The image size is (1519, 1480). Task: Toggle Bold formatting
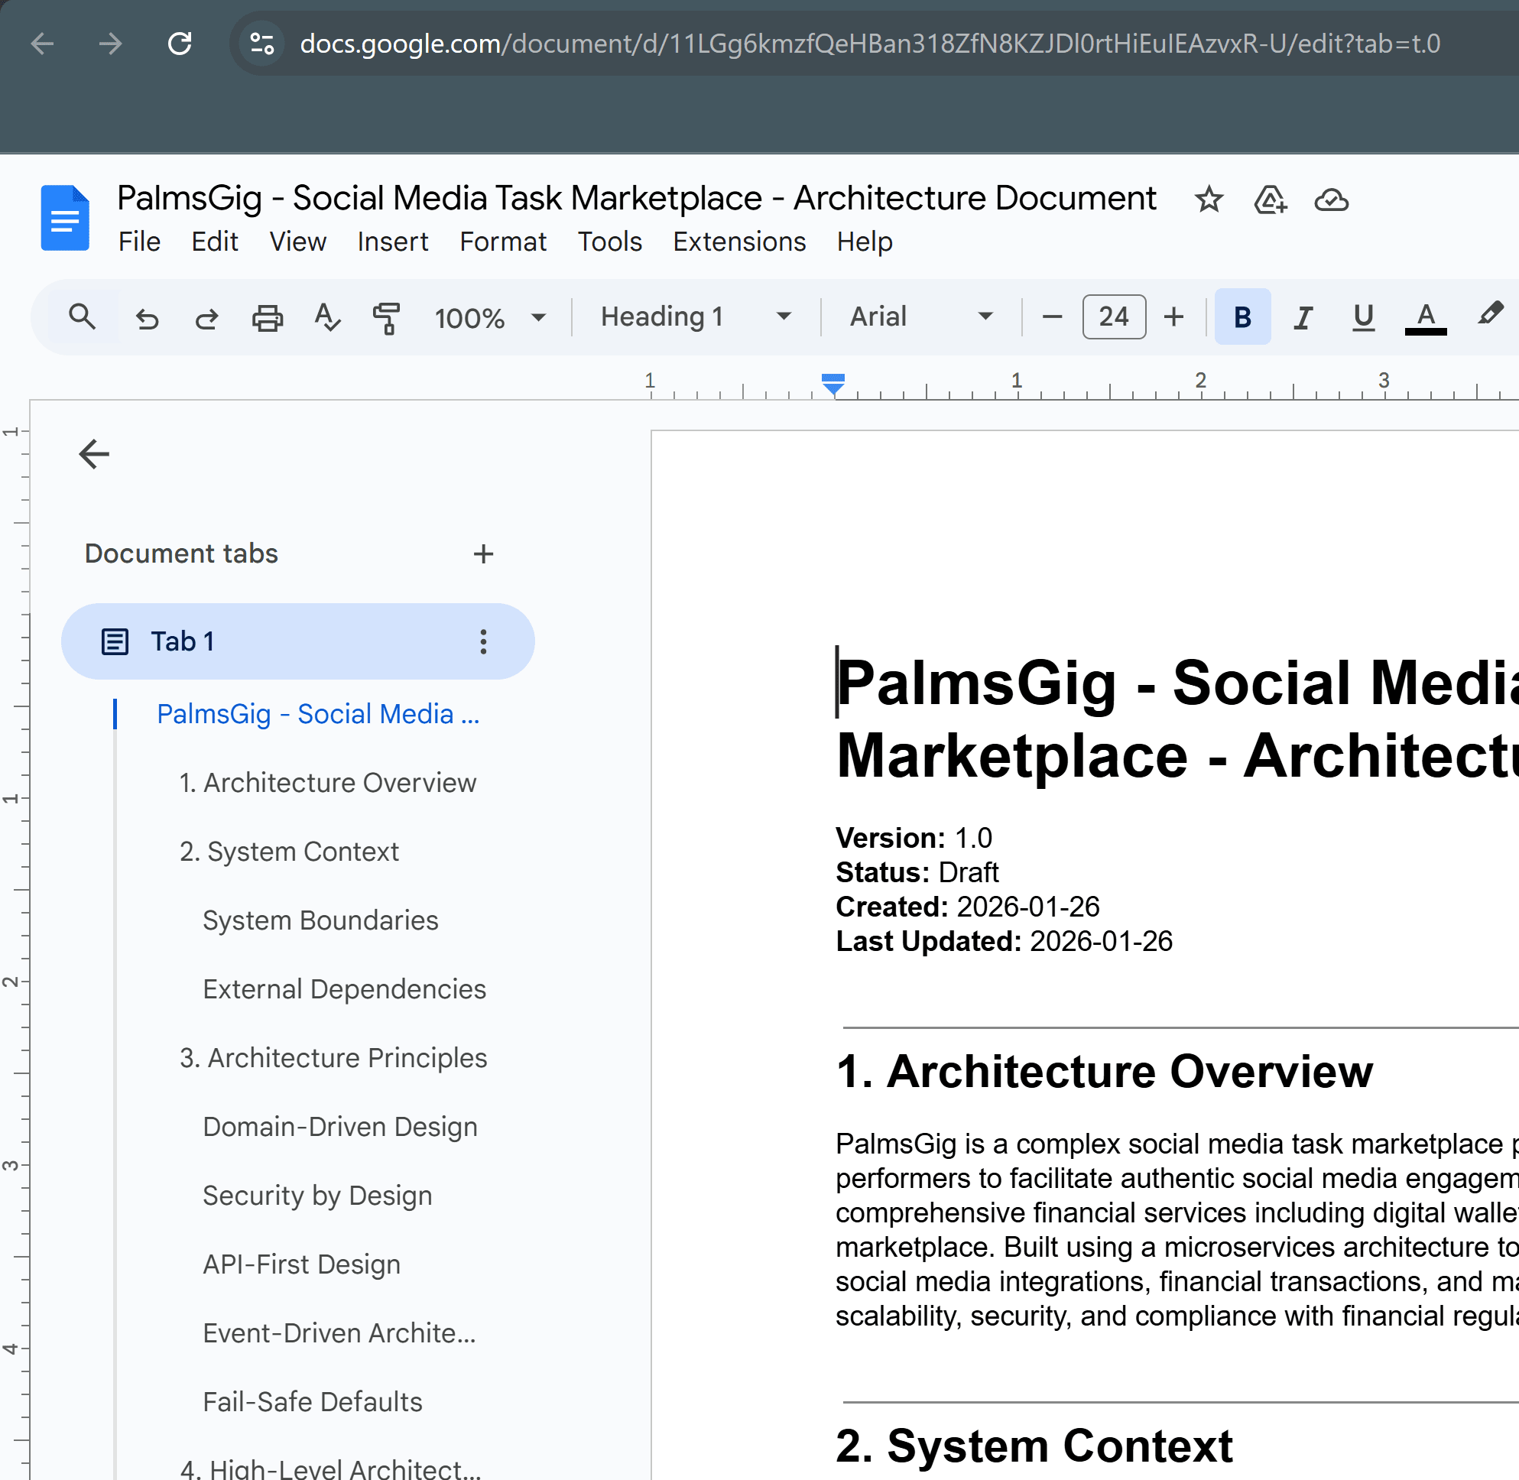1241,317
